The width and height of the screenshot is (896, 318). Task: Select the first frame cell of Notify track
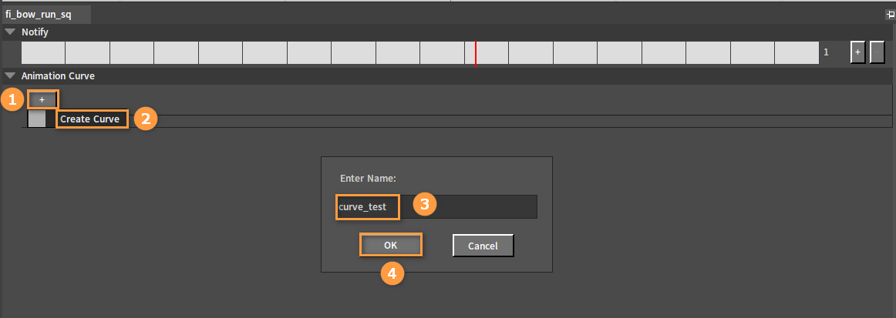coord(43,52)
